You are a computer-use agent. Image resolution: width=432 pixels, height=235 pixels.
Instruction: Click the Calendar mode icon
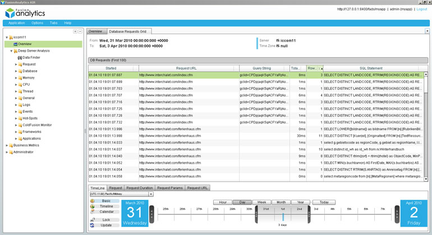93,211
